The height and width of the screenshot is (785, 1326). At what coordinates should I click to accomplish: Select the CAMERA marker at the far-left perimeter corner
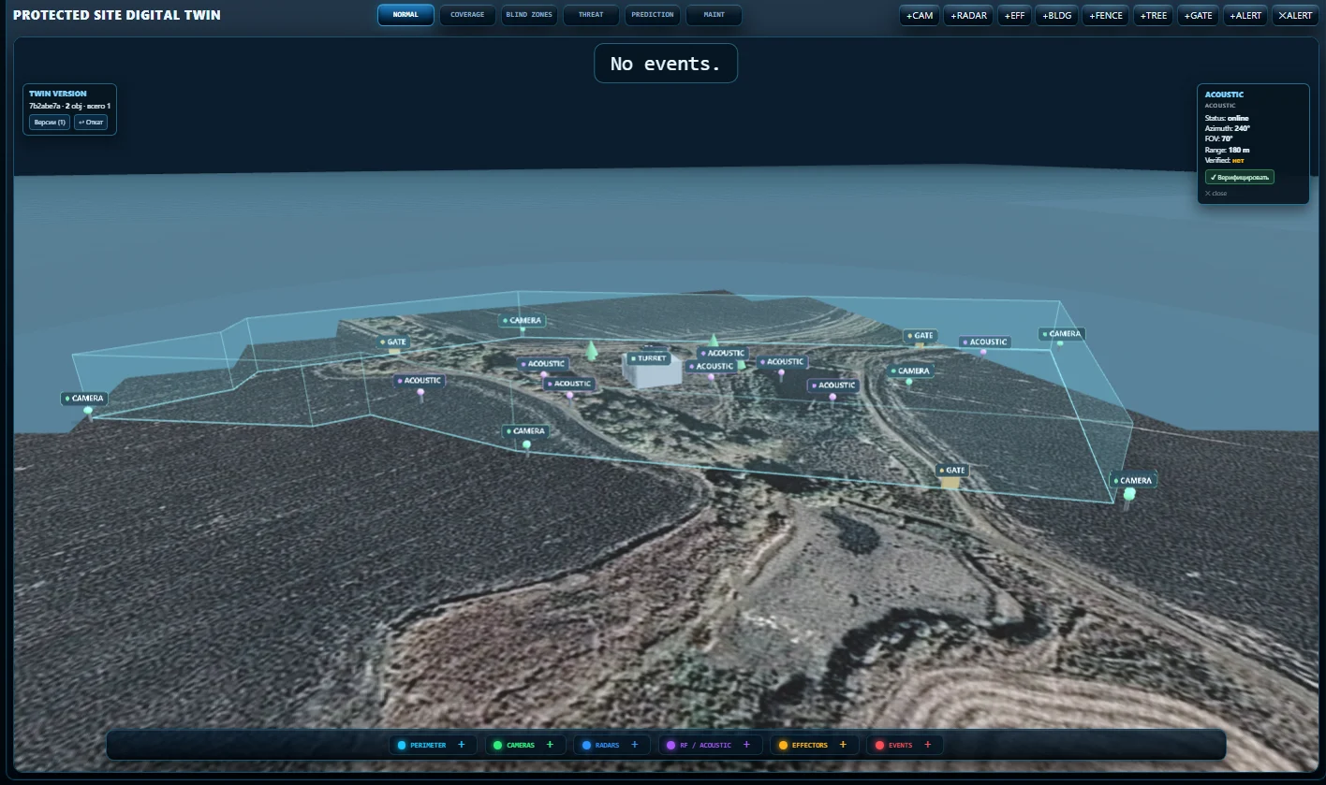pyautogui.click(x=84, y=399)
